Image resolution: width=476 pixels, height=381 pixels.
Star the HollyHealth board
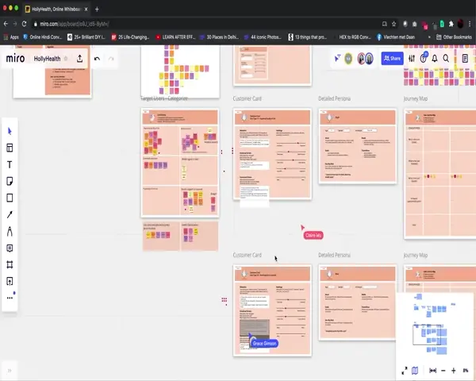[x=66, y=59]
